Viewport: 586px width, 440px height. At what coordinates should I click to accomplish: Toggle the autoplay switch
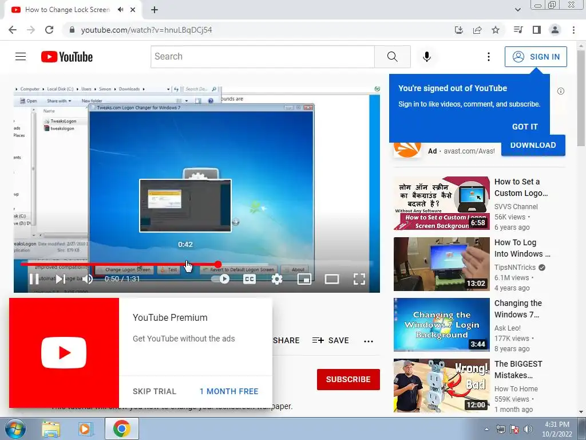[x=220, y=279]
